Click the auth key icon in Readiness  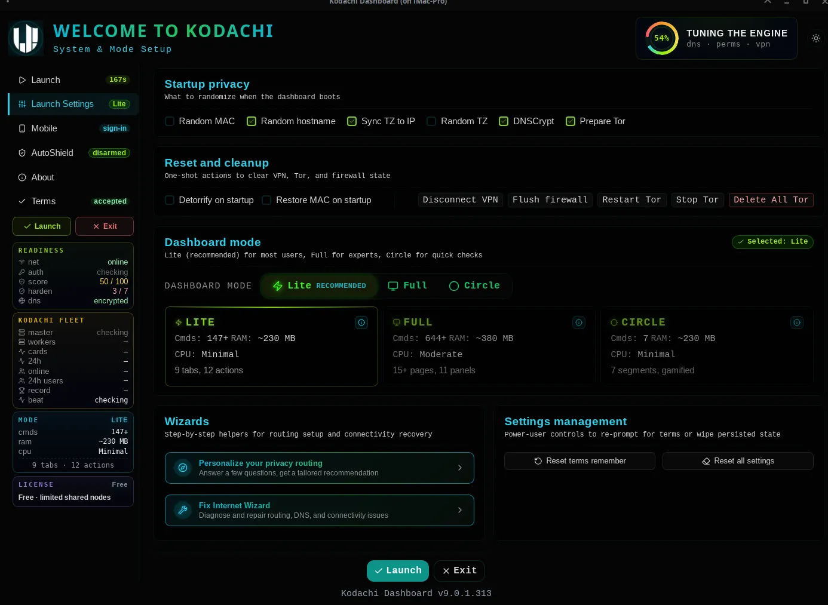tap(22, 272)
